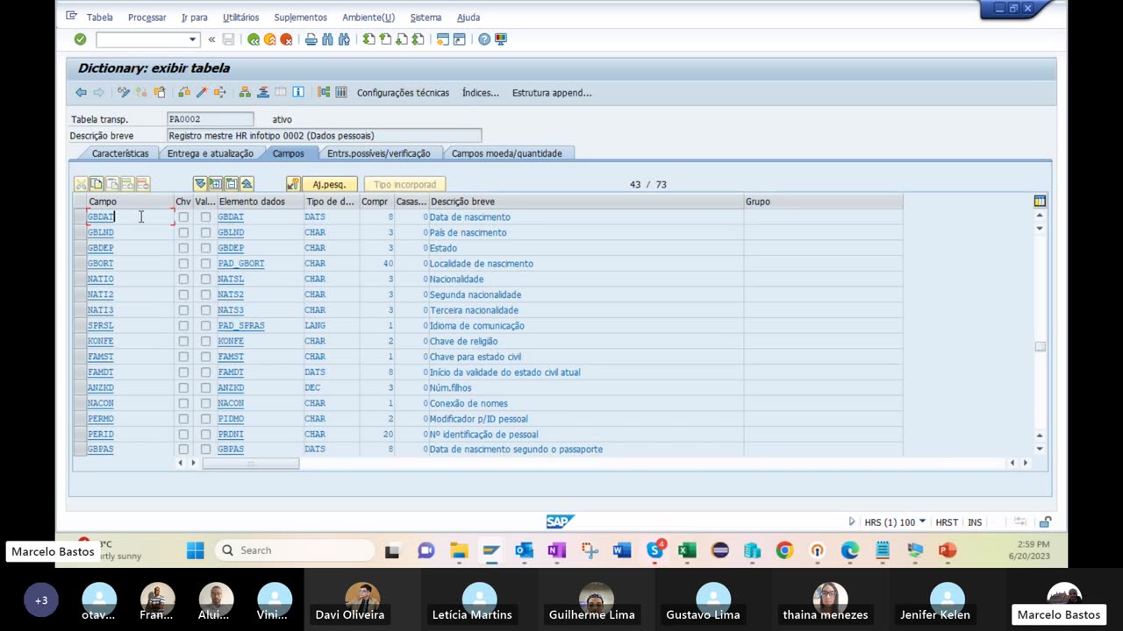Image resolution: width=1123 pixels, height=631 pixels.
Task: Click the Aj.pesq. button
Action: [329, 184]
